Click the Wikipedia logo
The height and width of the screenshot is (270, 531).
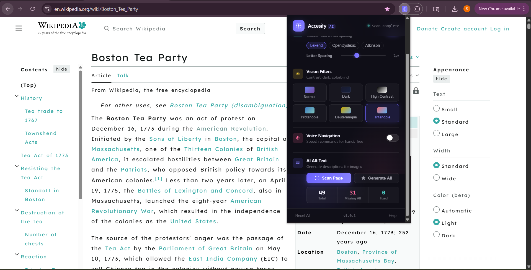(62, 28)
